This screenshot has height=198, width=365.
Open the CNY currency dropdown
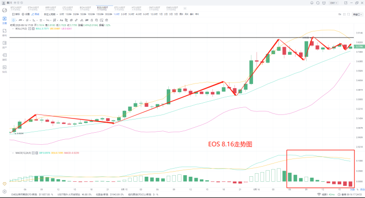tap(334, 3)
